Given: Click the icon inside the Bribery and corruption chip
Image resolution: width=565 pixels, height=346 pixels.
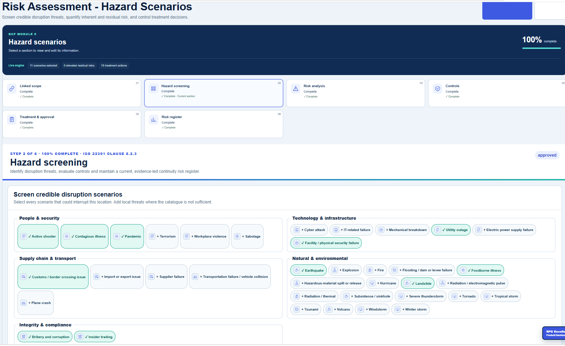Looking at the screenshot, I should tap(23, 337).
